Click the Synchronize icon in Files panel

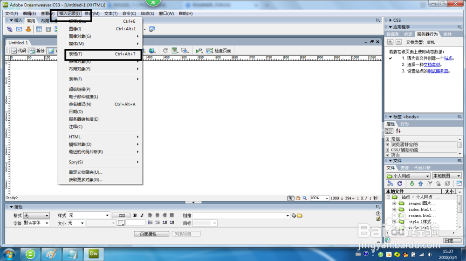click(447, 184)
